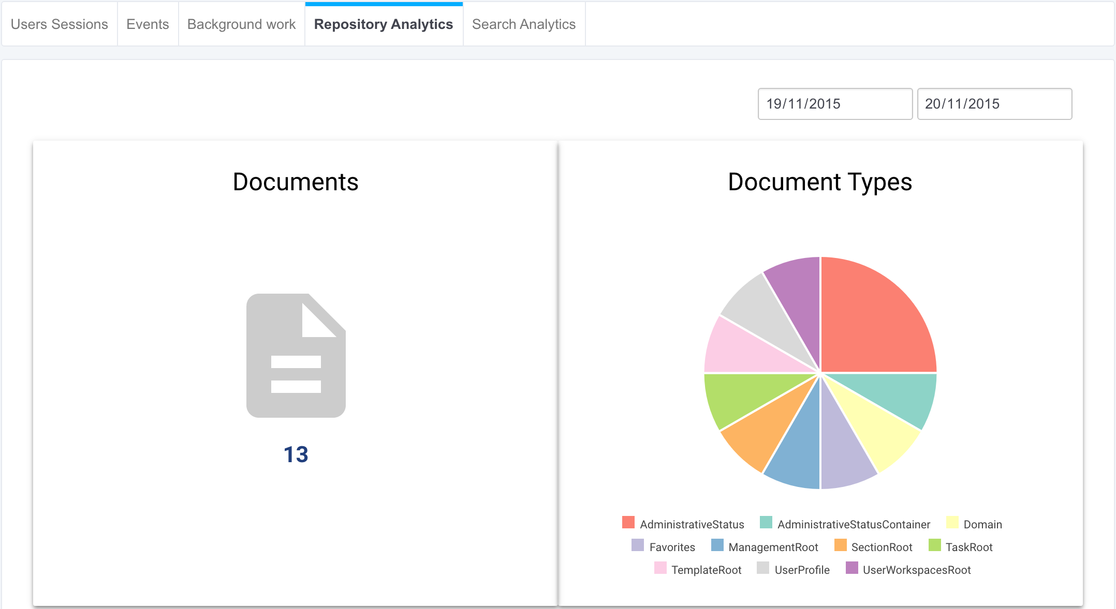Click the Domain legend swatch

[x=952, y=522]
